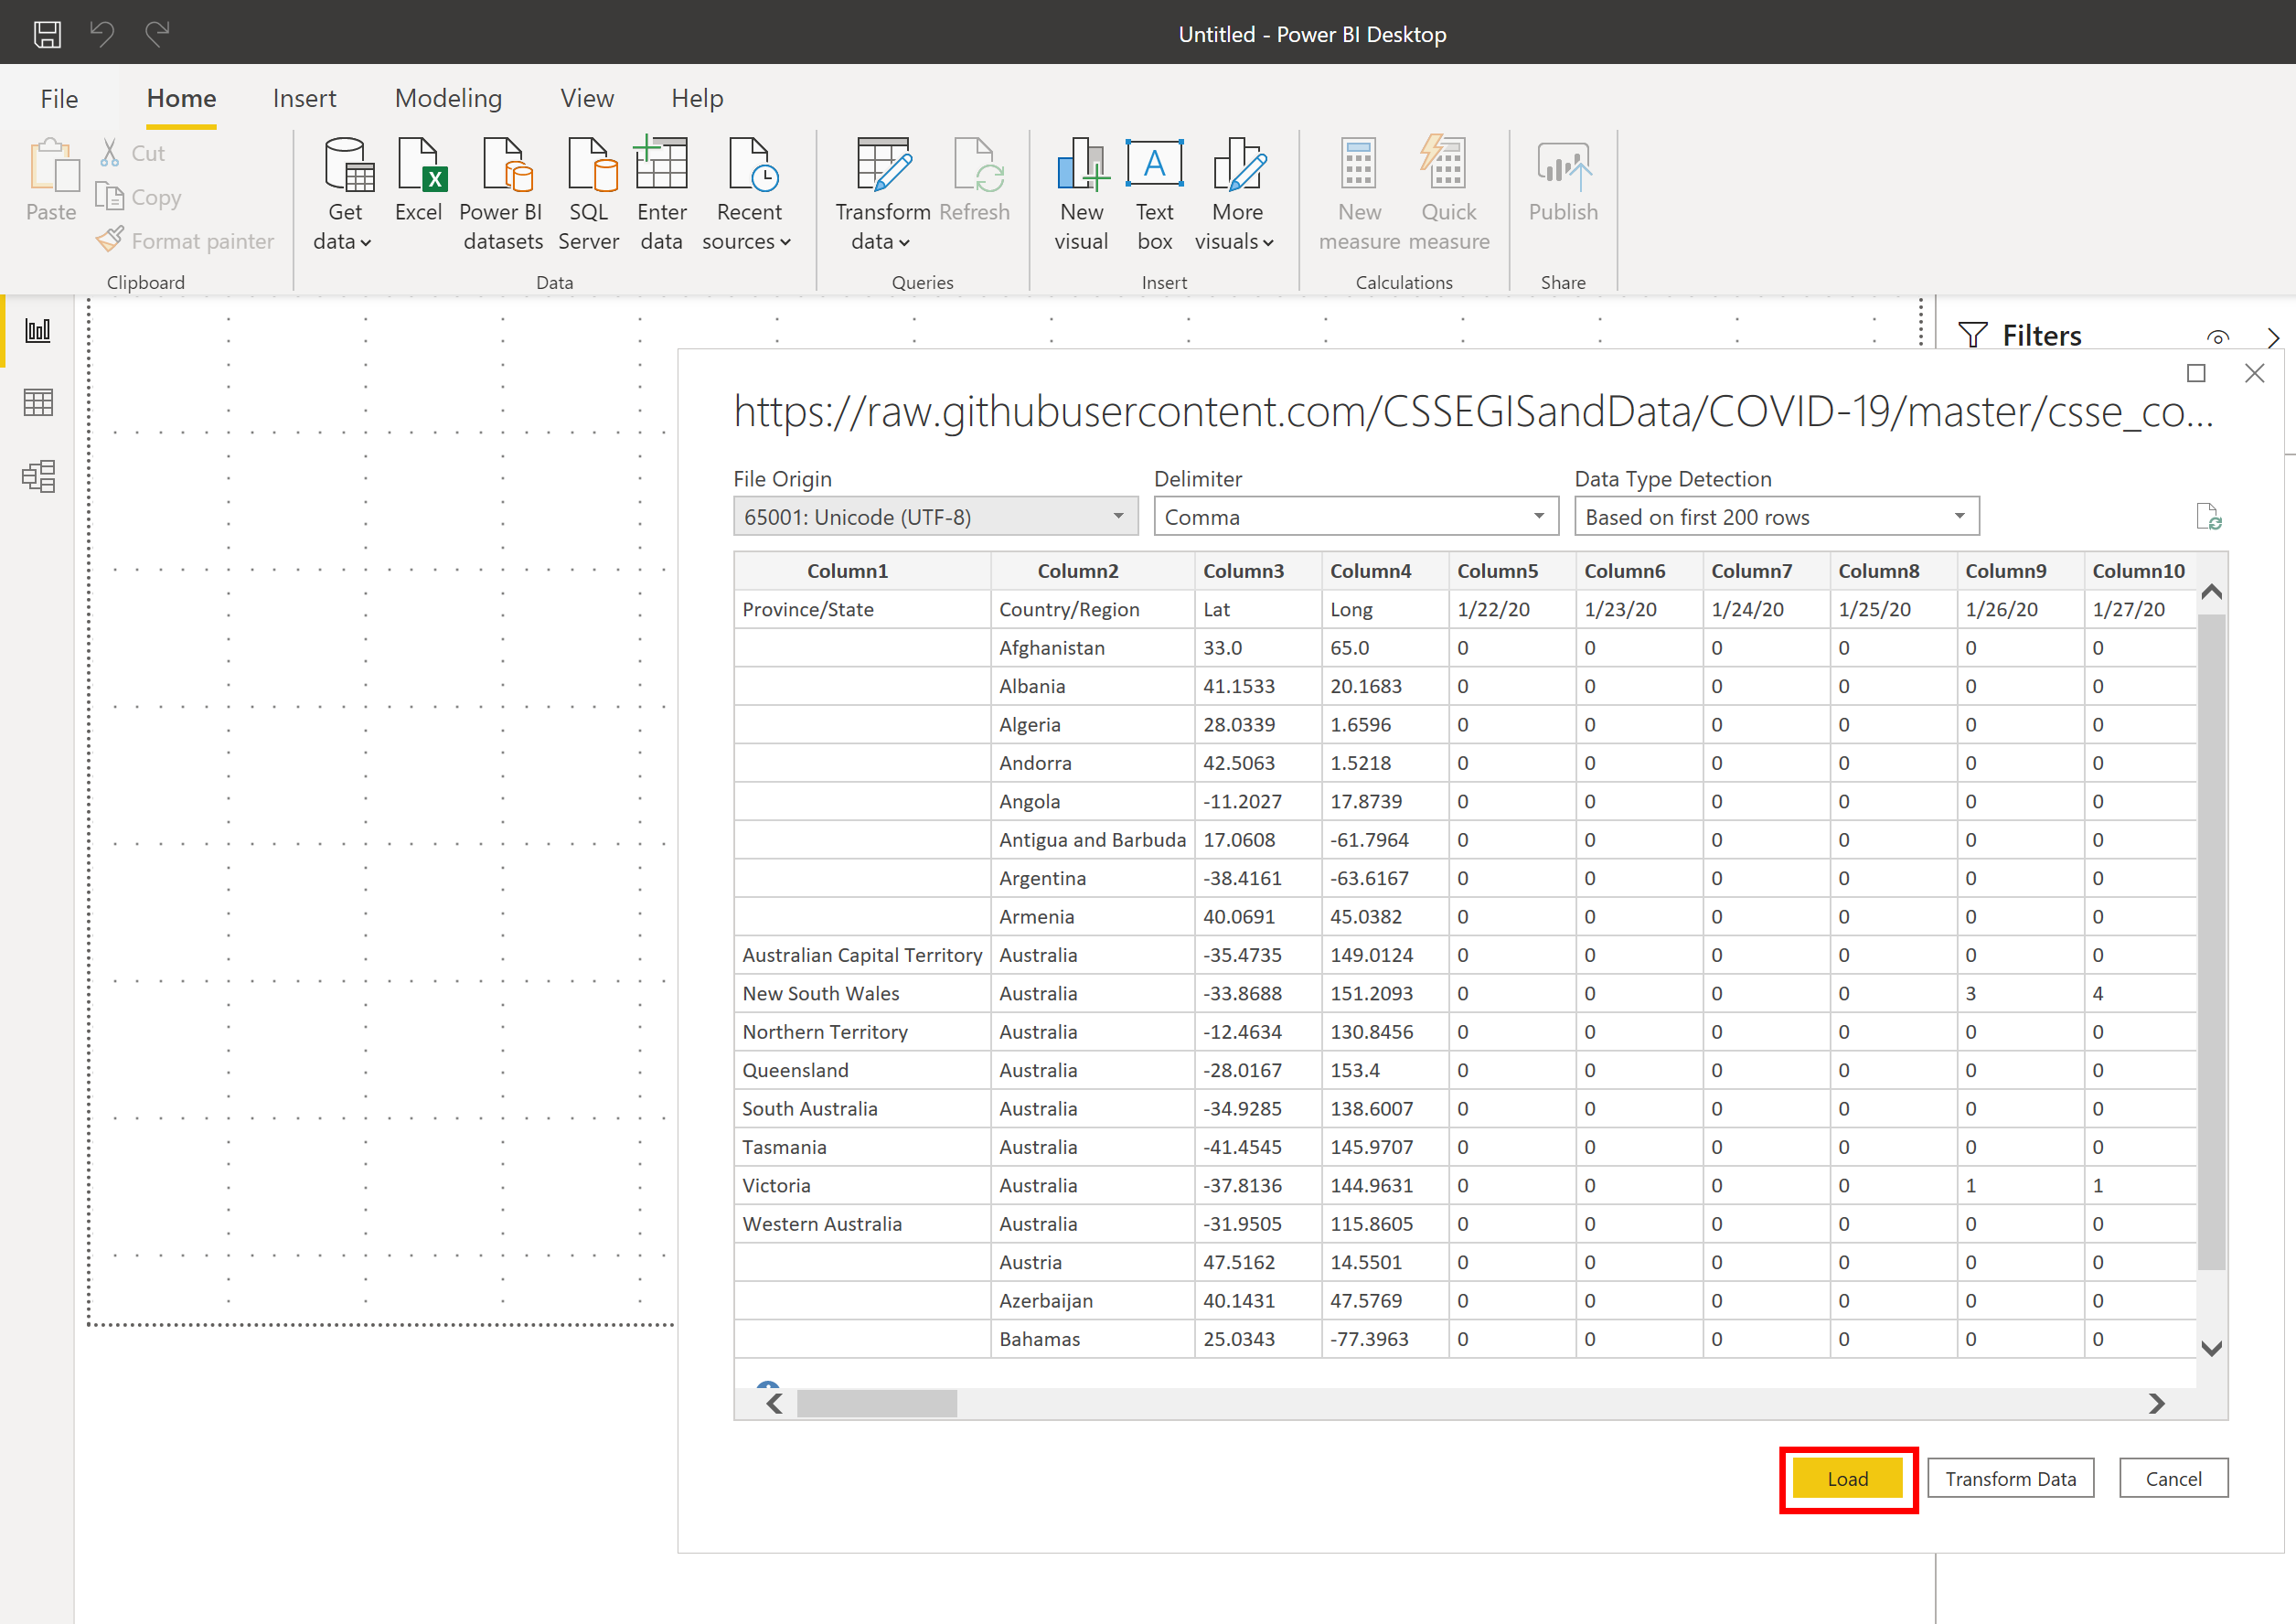Click the Transform Data button

(2010, 1478)
